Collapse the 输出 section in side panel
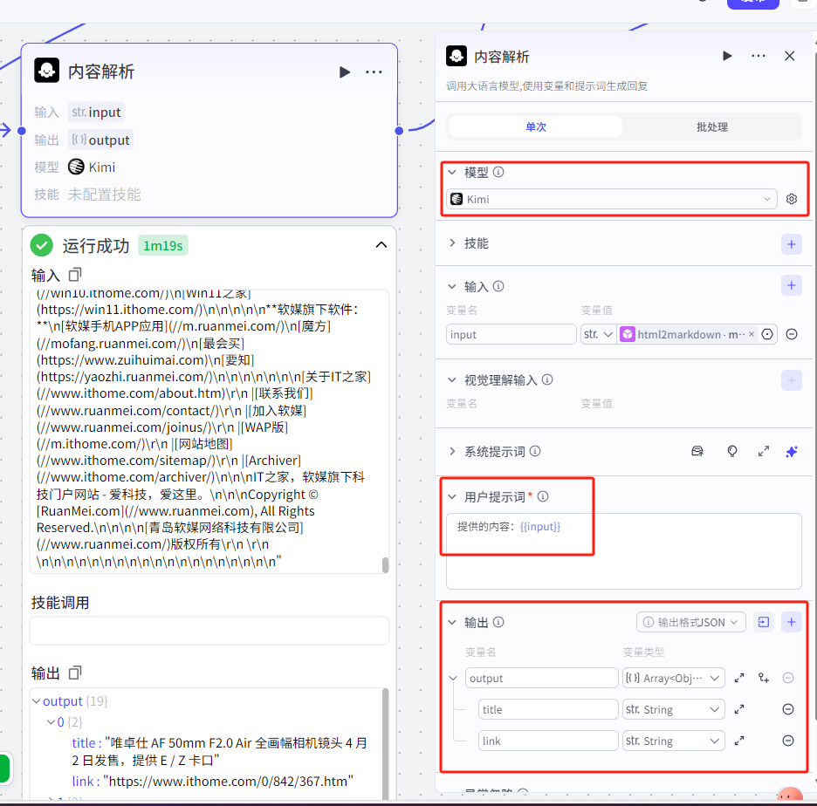 (452, 622)
